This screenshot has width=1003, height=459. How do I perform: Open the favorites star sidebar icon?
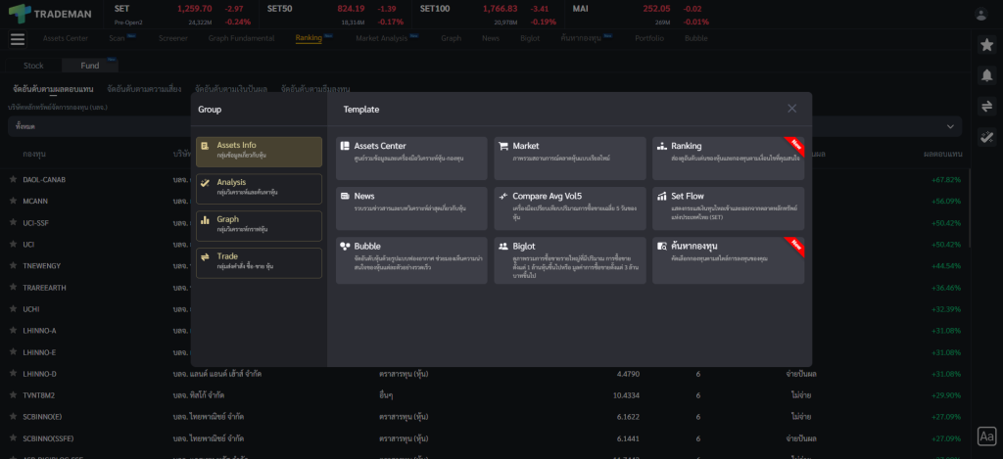point(986,45)
